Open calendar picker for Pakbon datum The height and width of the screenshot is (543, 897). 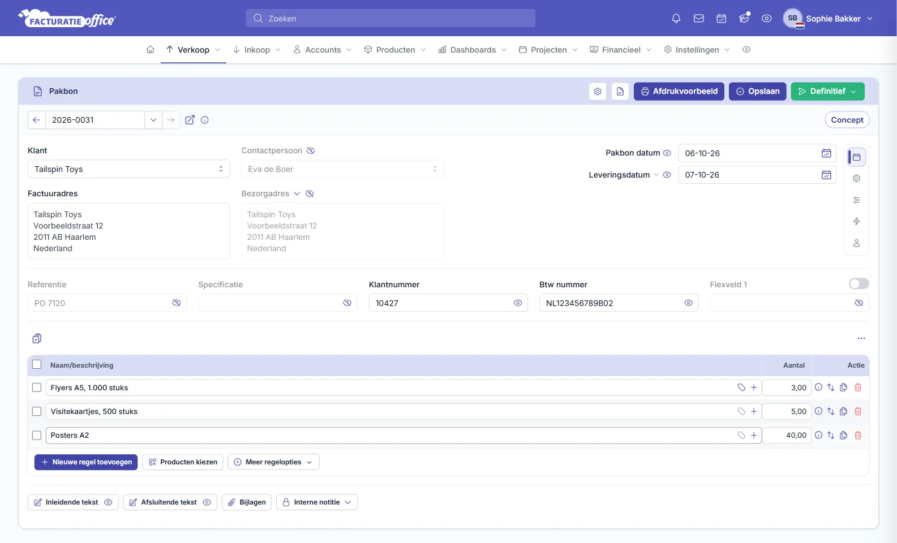(x=826, y=153)
